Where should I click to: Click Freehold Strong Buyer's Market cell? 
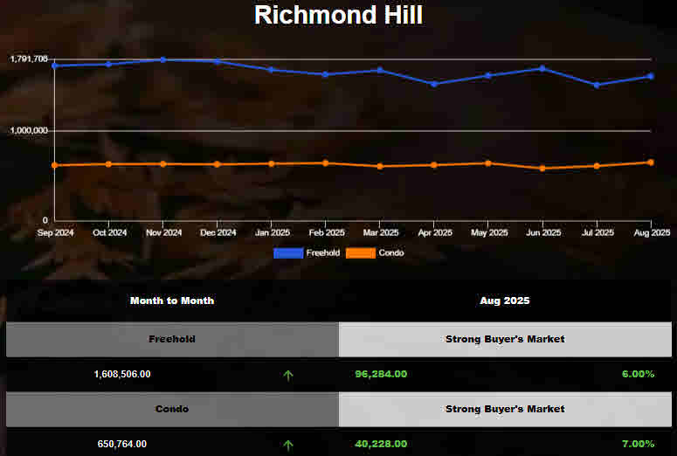505,339
